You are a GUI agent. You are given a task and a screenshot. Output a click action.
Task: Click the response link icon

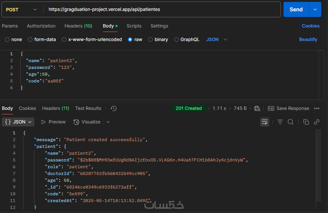click(317, 122)
